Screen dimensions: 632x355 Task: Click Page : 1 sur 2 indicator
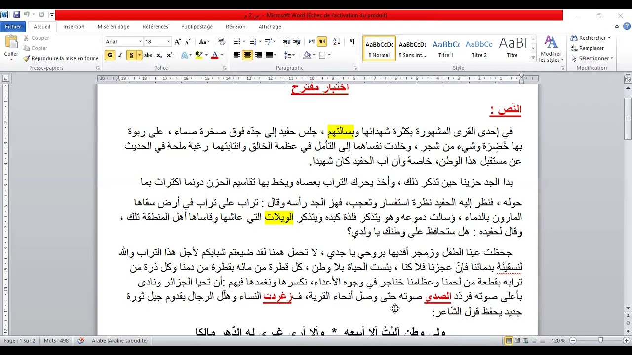19,341
